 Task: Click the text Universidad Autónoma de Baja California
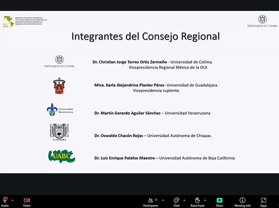(197, 158)
